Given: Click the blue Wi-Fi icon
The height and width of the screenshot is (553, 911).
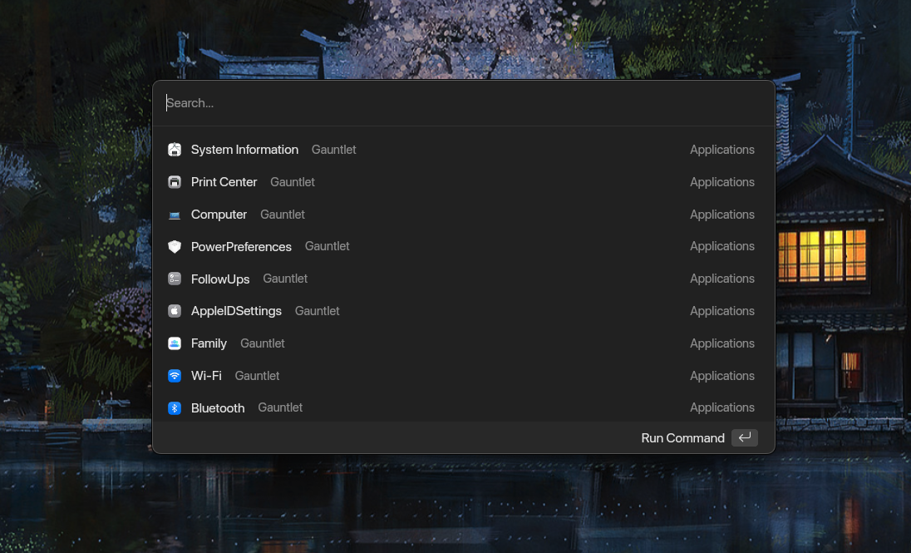Looking at the screenshot, I should pos(175,376).
